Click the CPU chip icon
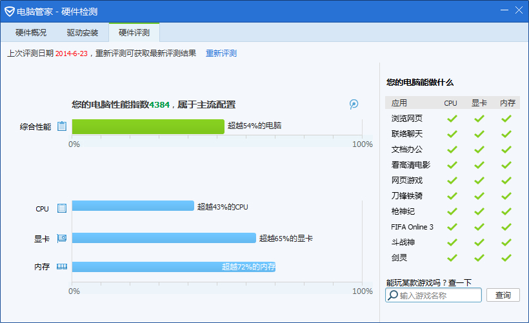 point(62,208)
